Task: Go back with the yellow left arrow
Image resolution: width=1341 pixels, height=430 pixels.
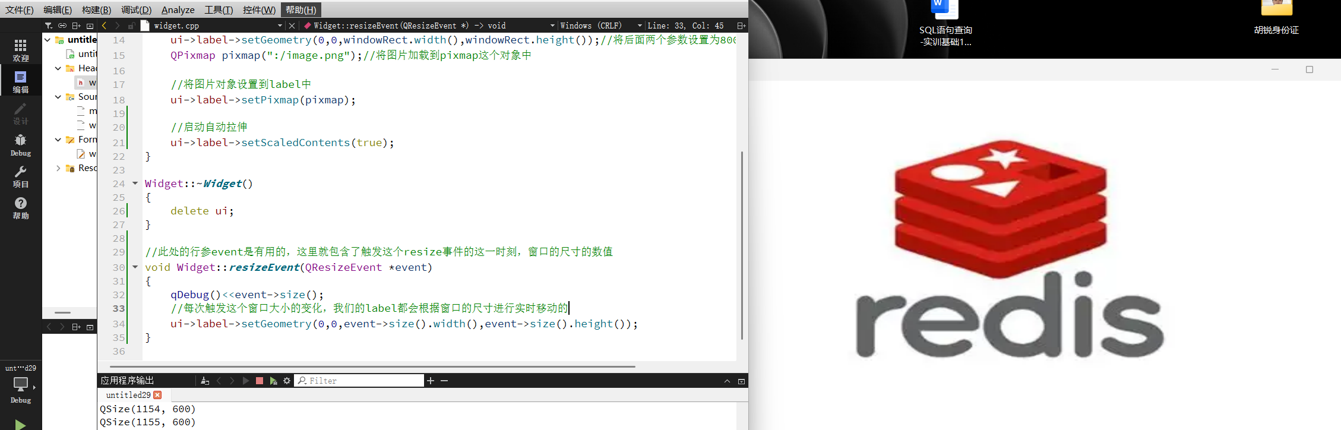Action: 105,26
